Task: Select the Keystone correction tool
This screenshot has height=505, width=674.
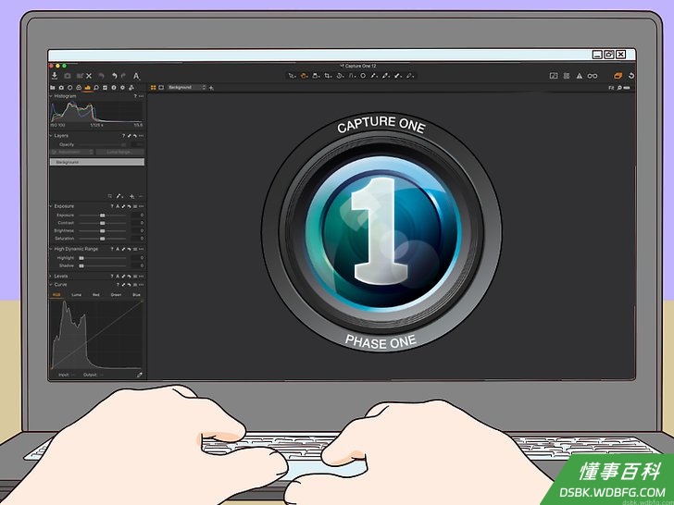Action: click(351, 76)
